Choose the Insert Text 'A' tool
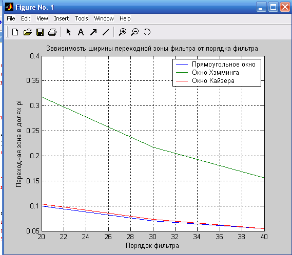 (81, 32)
